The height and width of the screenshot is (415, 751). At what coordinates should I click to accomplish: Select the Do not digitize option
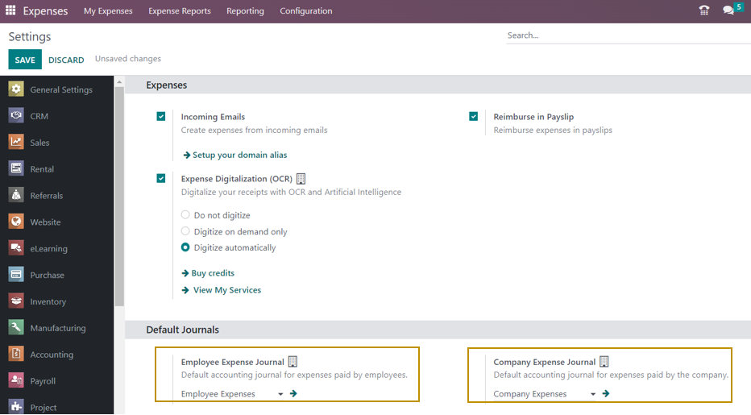pos(186,215)
